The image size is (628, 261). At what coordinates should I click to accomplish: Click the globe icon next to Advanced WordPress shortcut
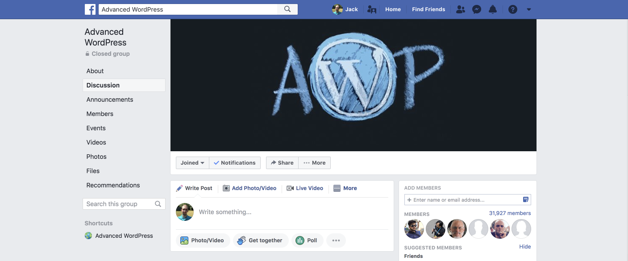(x=88, y=236)
